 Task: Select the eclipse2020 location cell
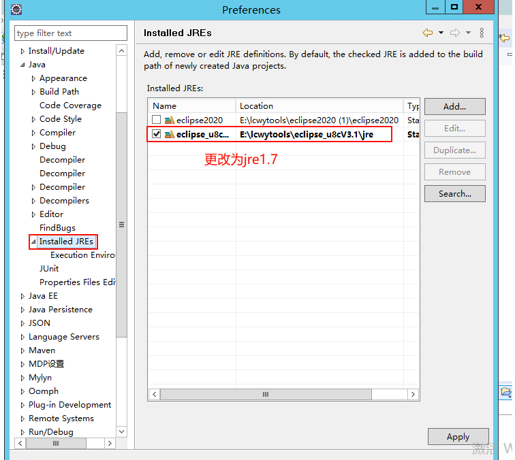(x=319, y=120)
